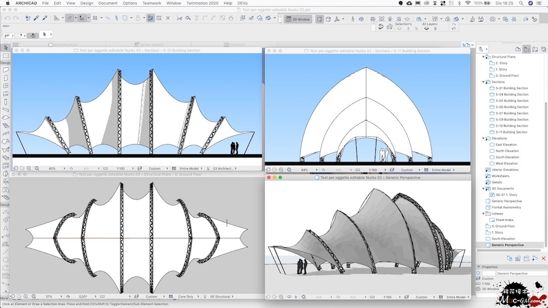Collapse the Elevations folder in navigator
The image size is (548, 308).
click(483, 138)
